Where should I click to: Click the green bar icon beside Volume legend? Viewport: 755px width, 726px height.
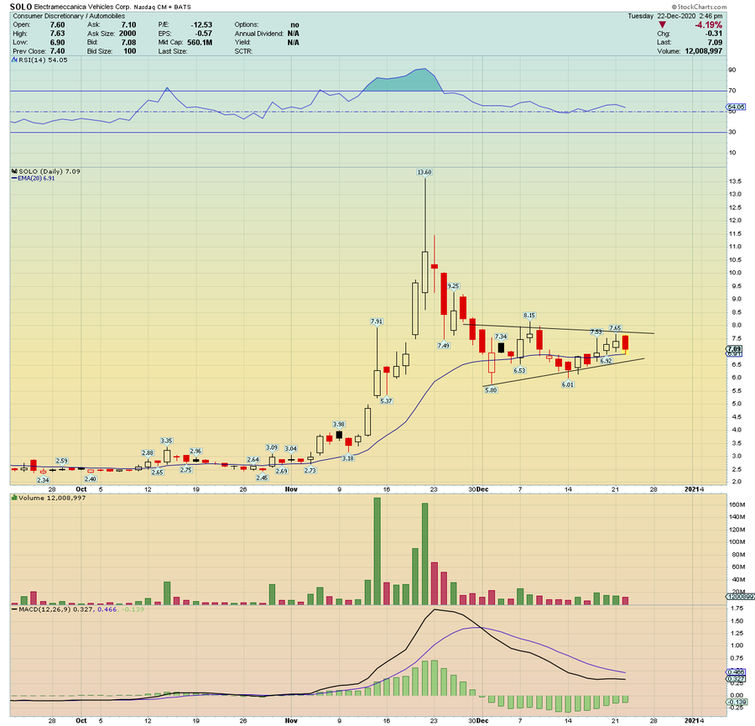tap(14, 498)
